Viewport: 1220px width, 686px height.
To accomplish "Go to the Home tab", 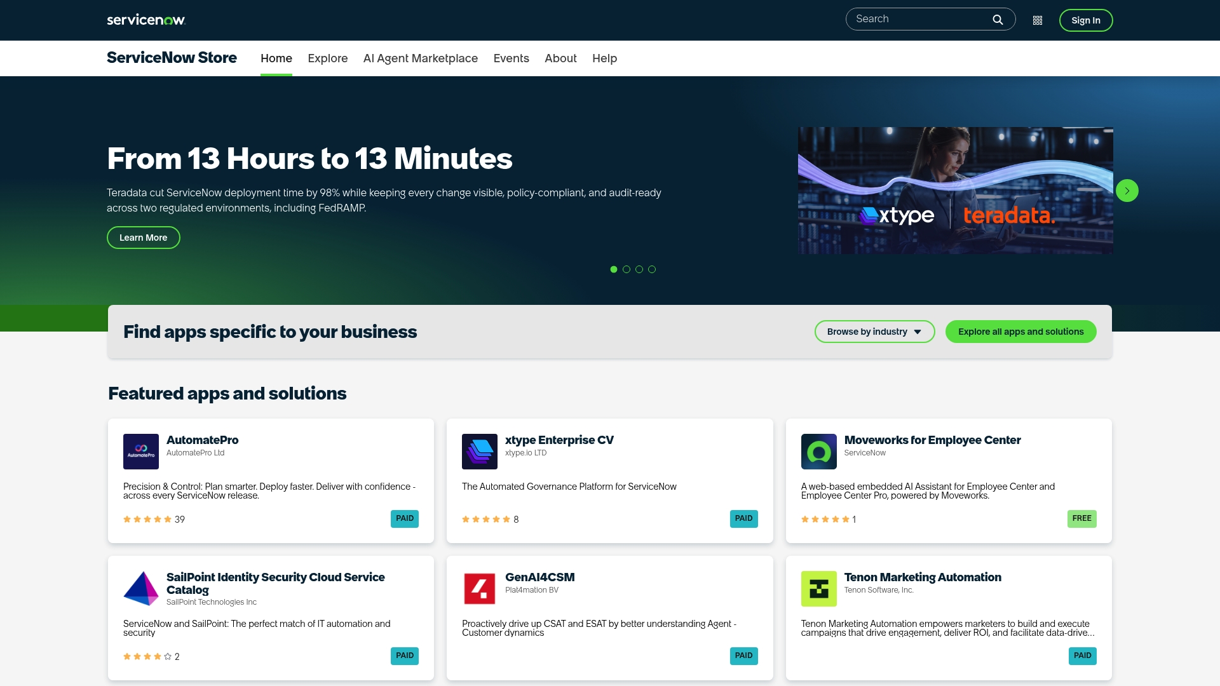I will [x=276, y=58].
